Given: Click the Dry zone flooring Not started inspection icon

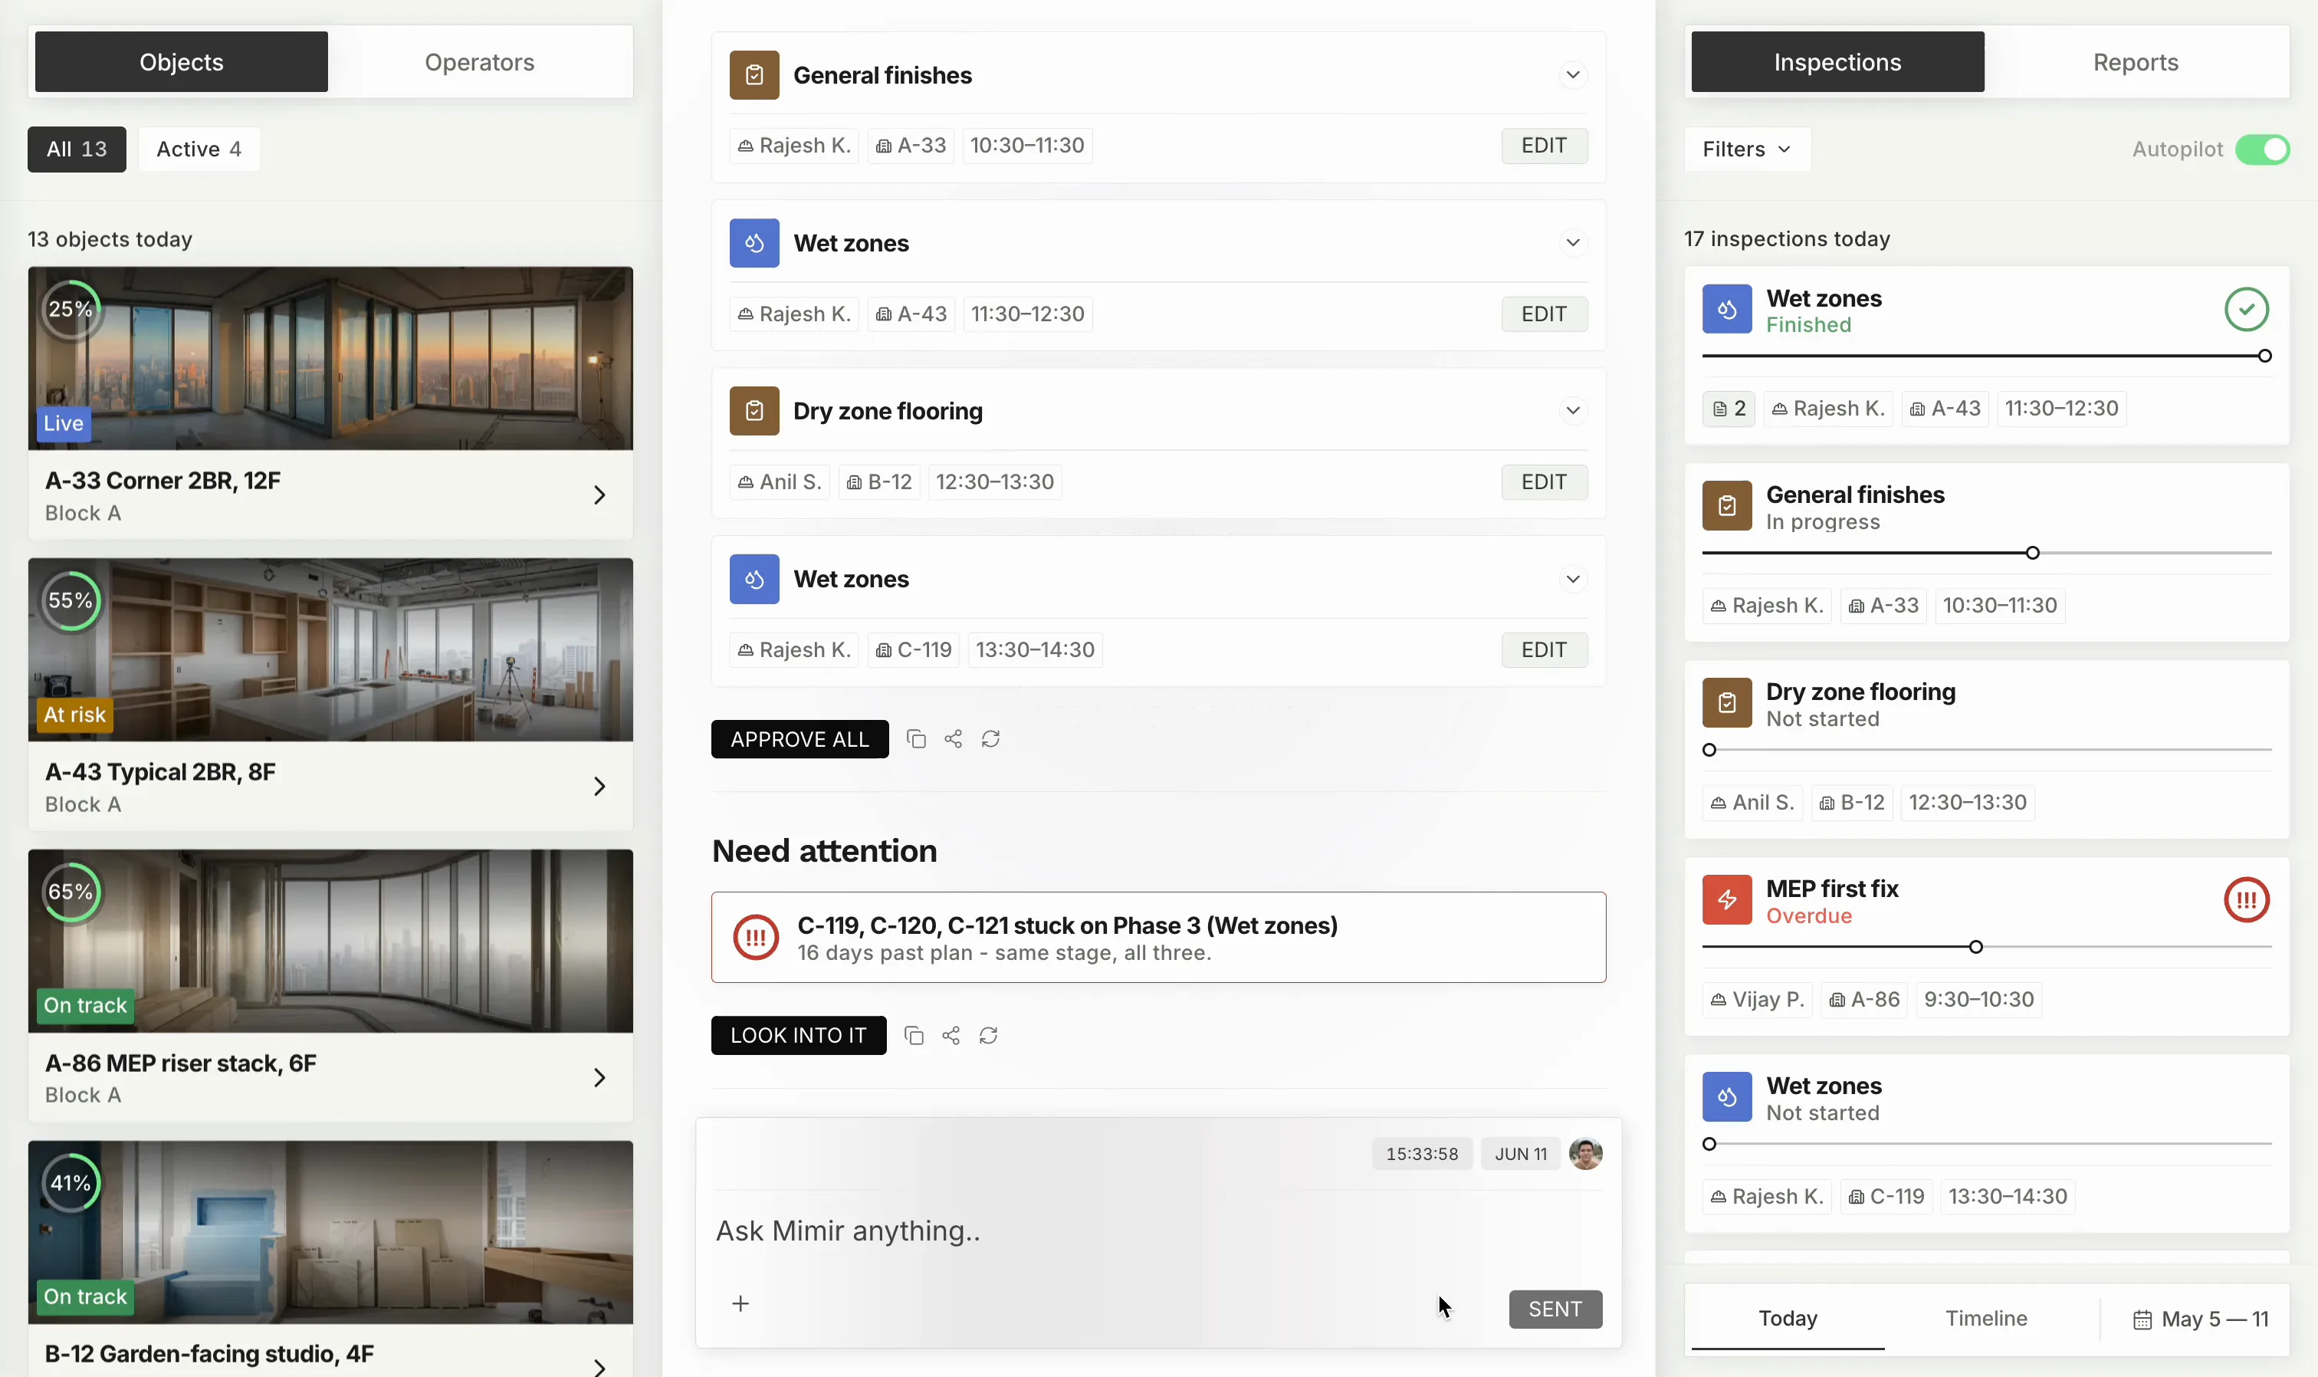Looking at the screenshot, I should click(1727, 702).
